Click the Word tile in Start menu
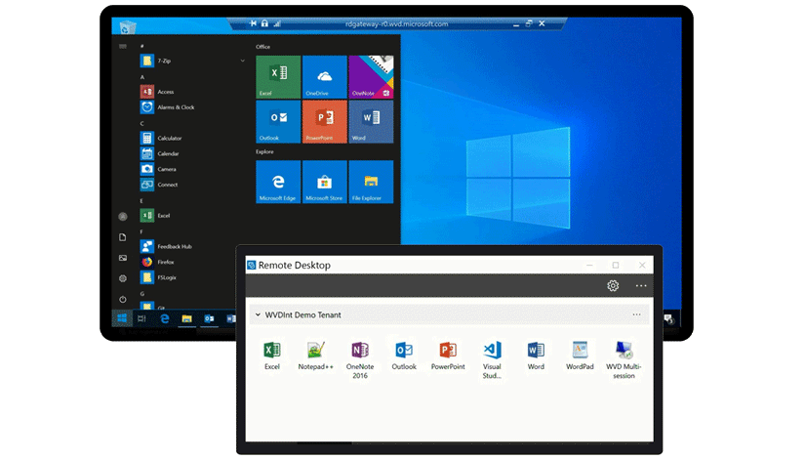 coord(371,121)
